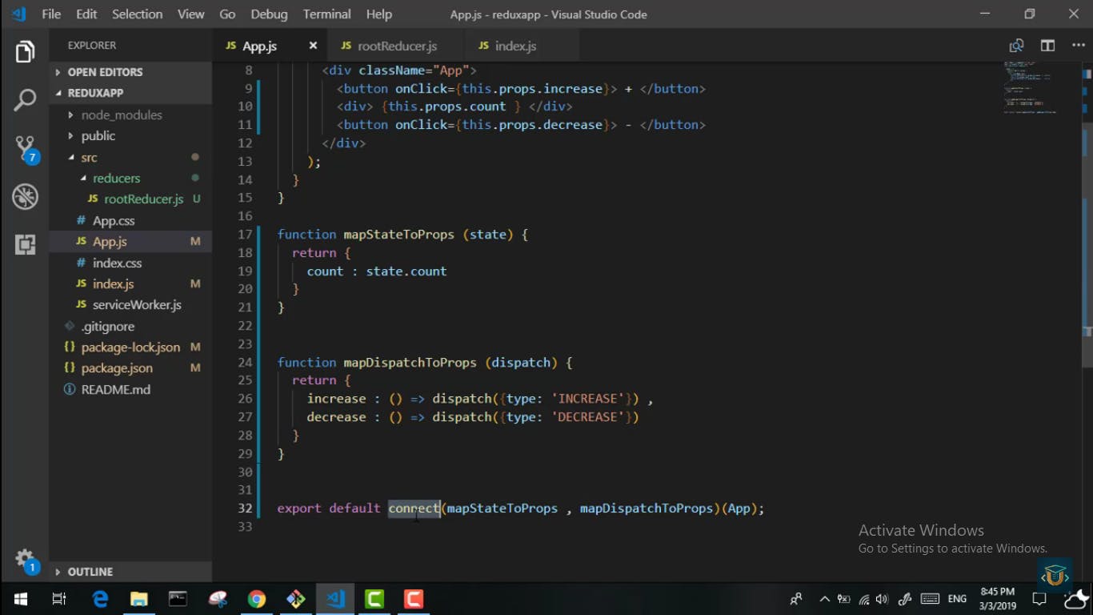The image size is (1093, 615).
Task: Click the VS Code logo in title bar
Action: click(x=18, y=14)
